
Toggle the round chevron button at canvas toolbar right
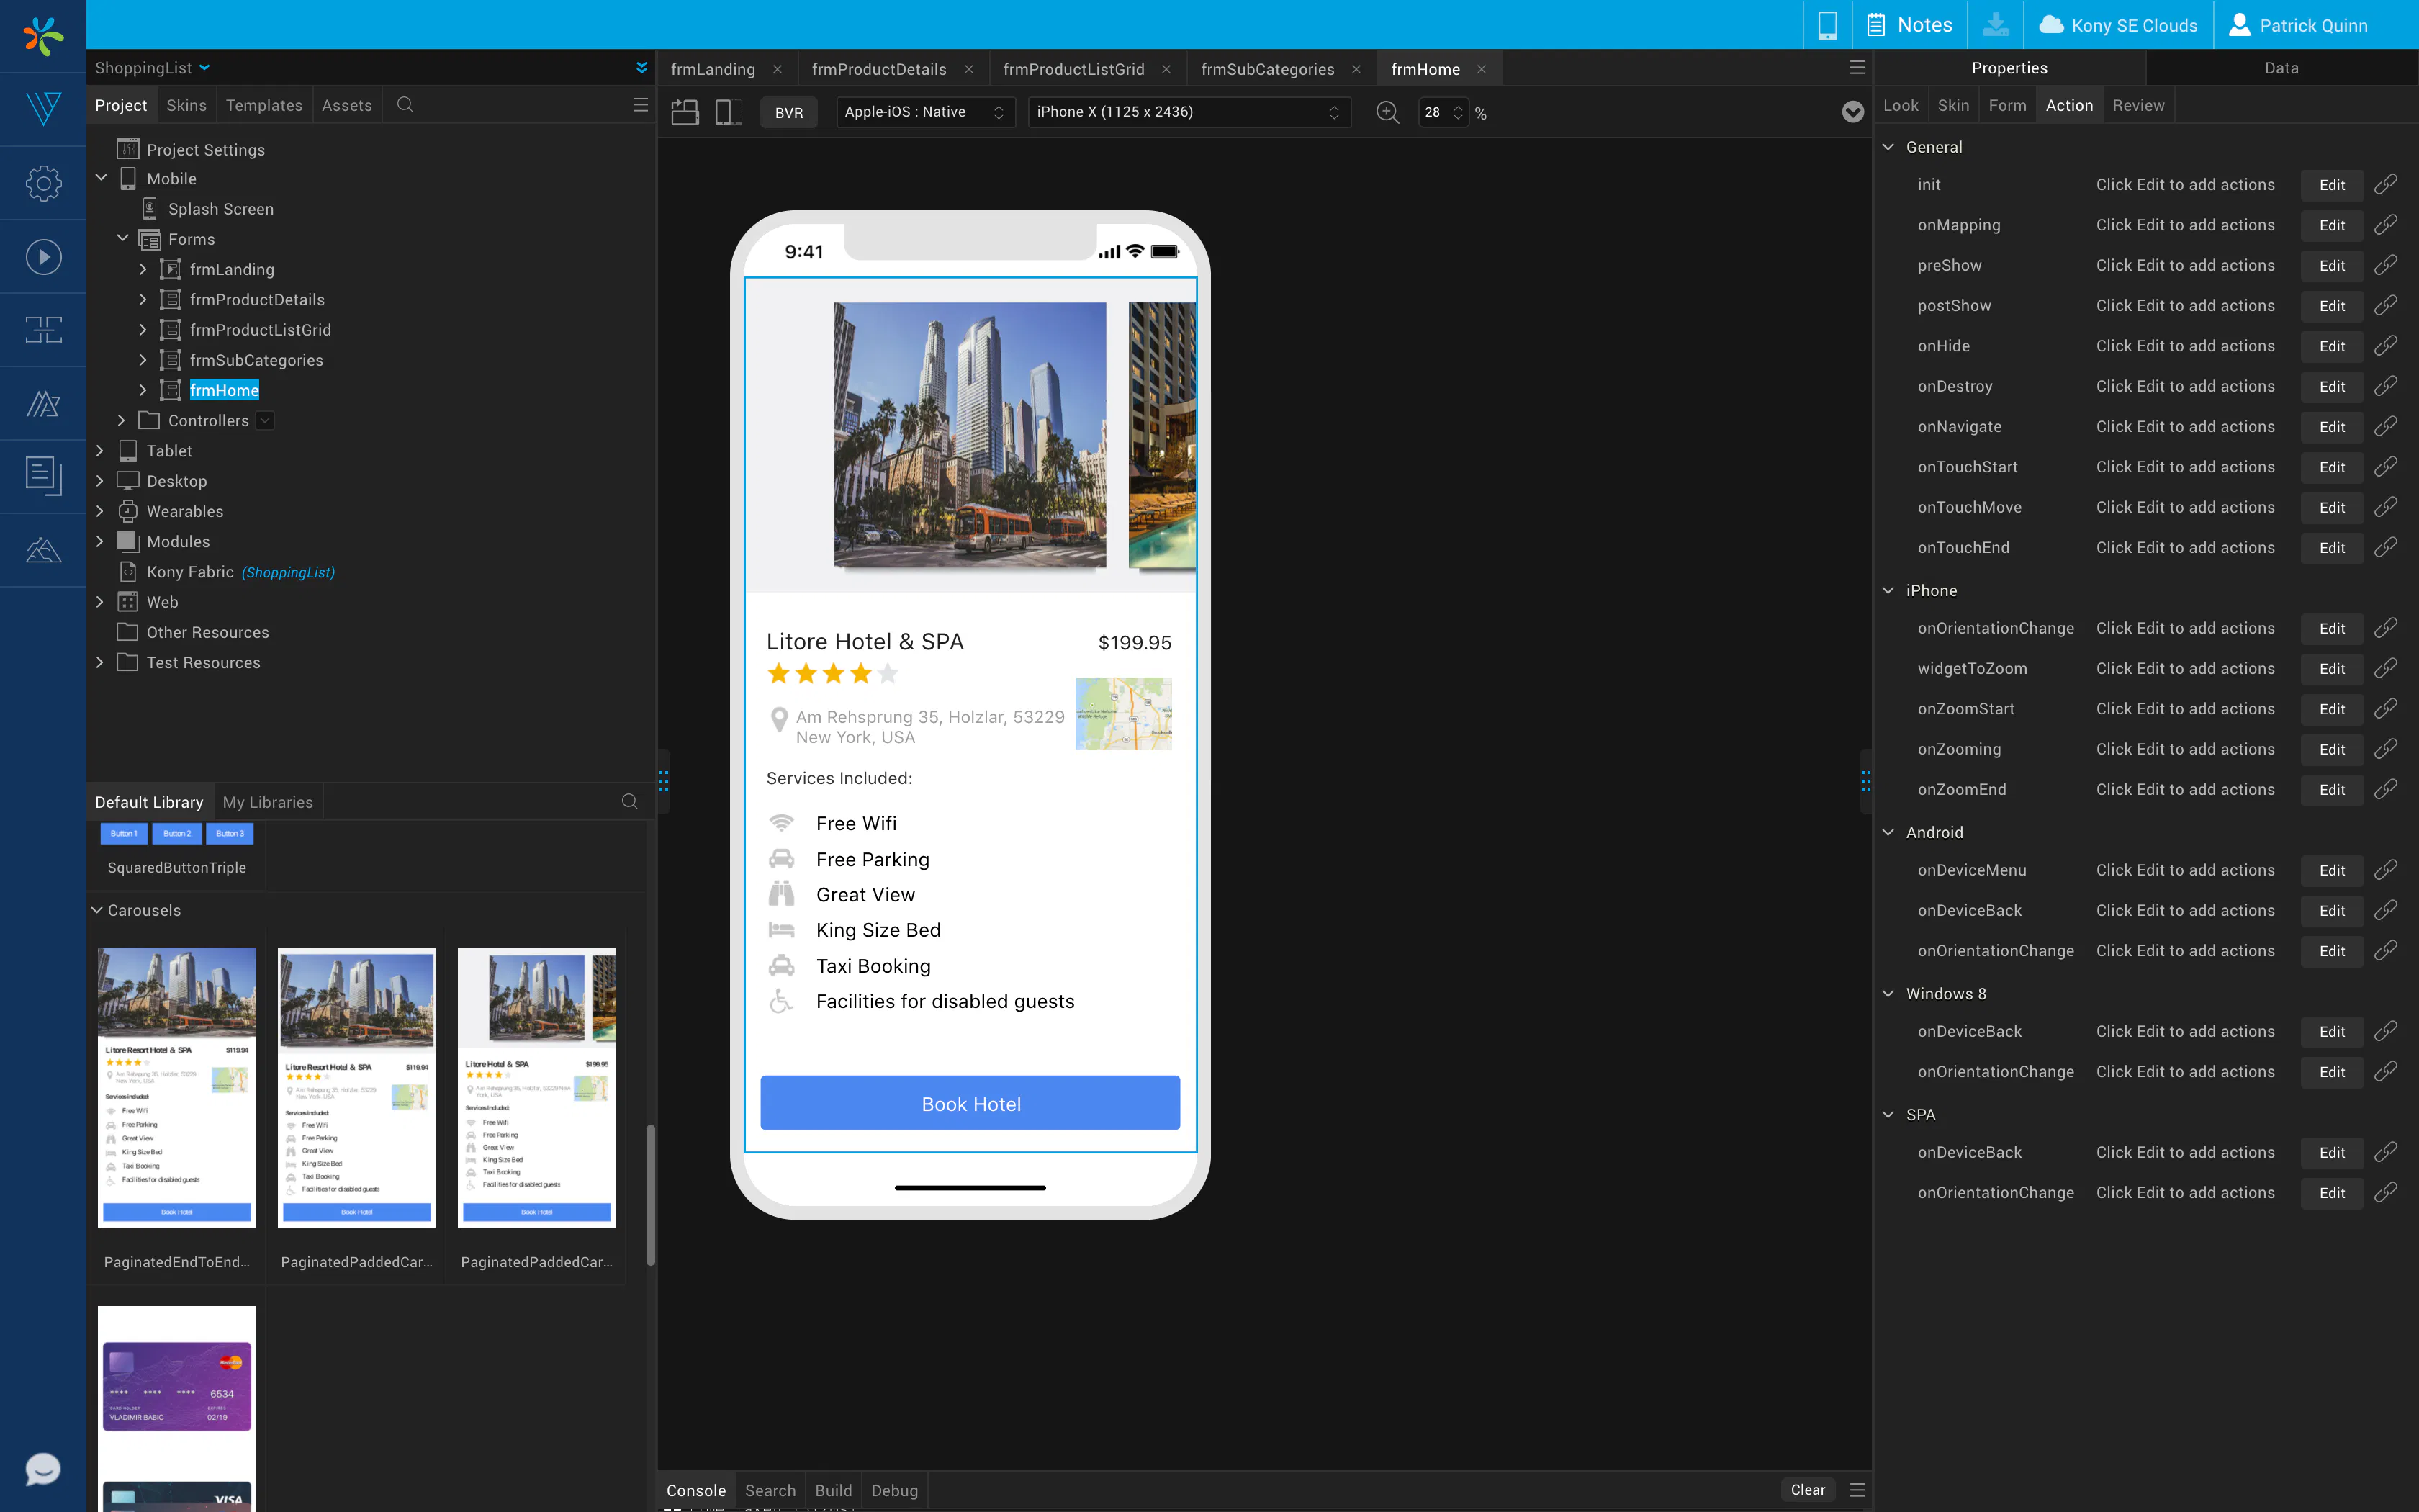[1852, 112]
